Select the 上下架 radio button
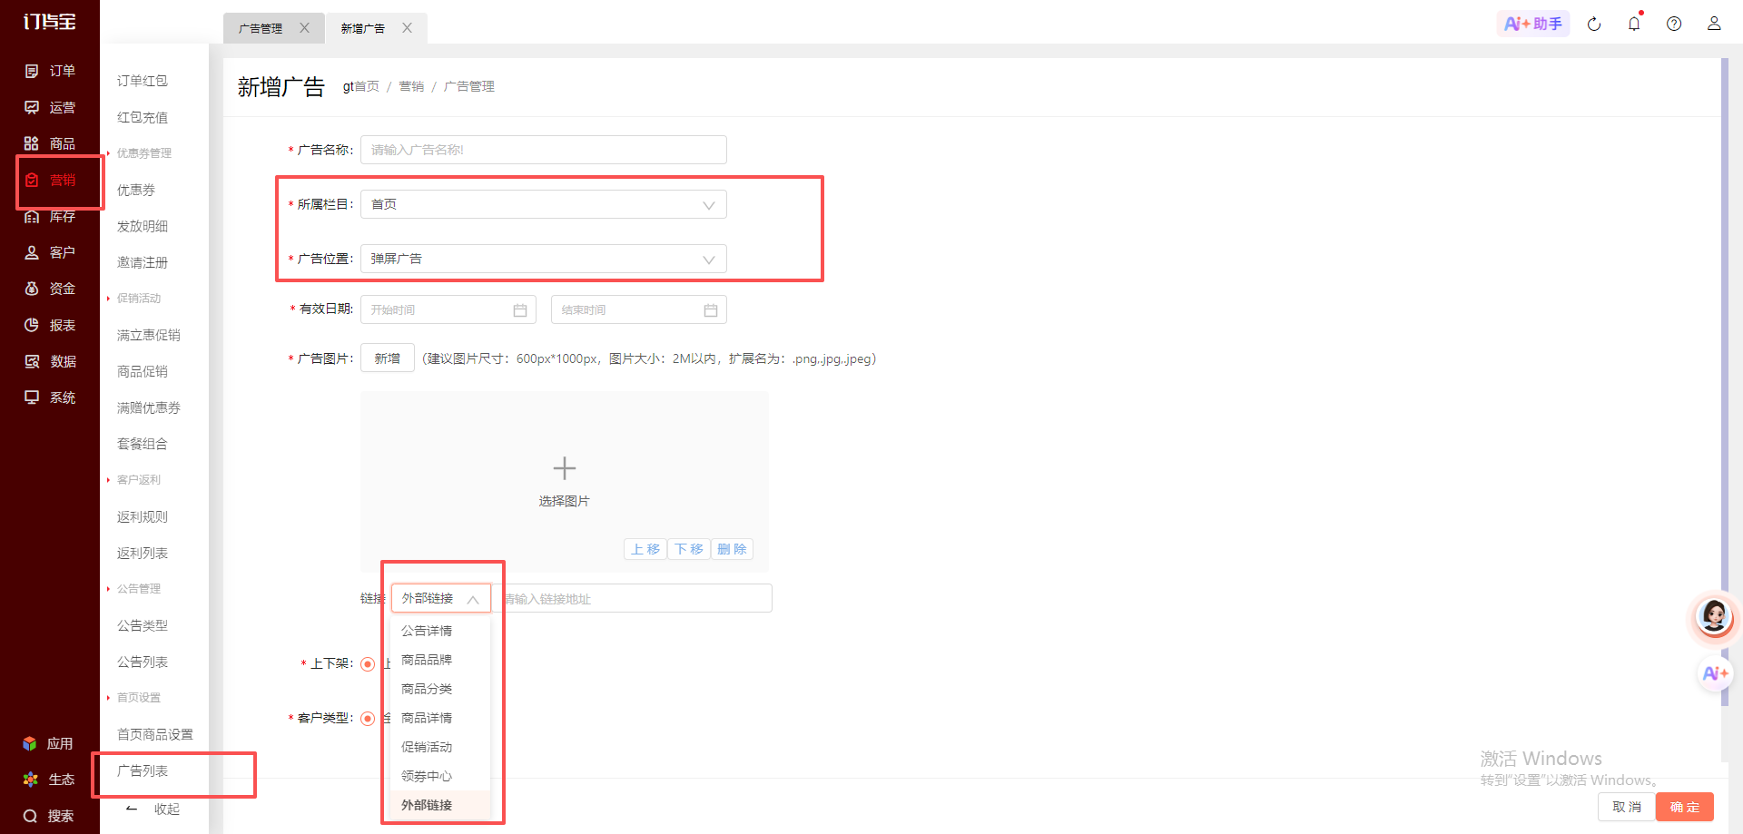The height and width of the screenshot is (834, 1743). coord(368,664)
